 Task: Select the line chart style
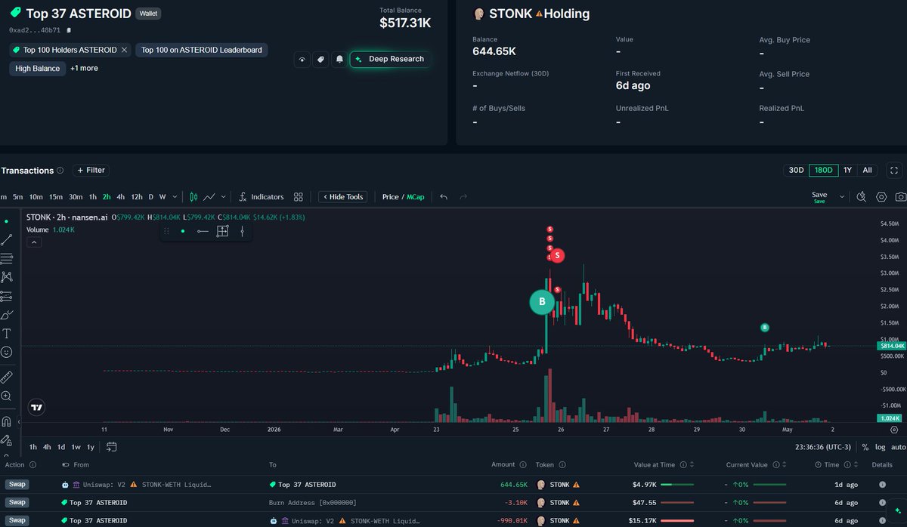coord(211,197)
